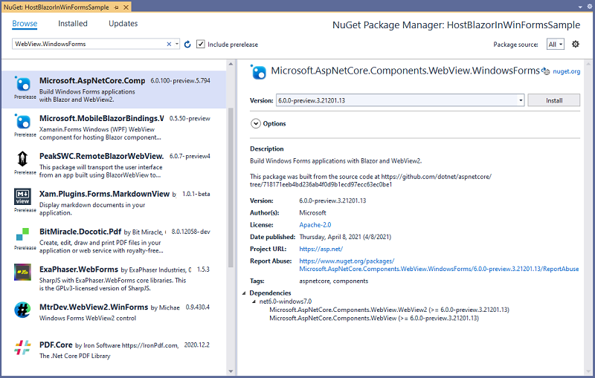Collapse the Dependencies section
The width and height of the screenshot is (595, 378).
click(x=244, y=293)
